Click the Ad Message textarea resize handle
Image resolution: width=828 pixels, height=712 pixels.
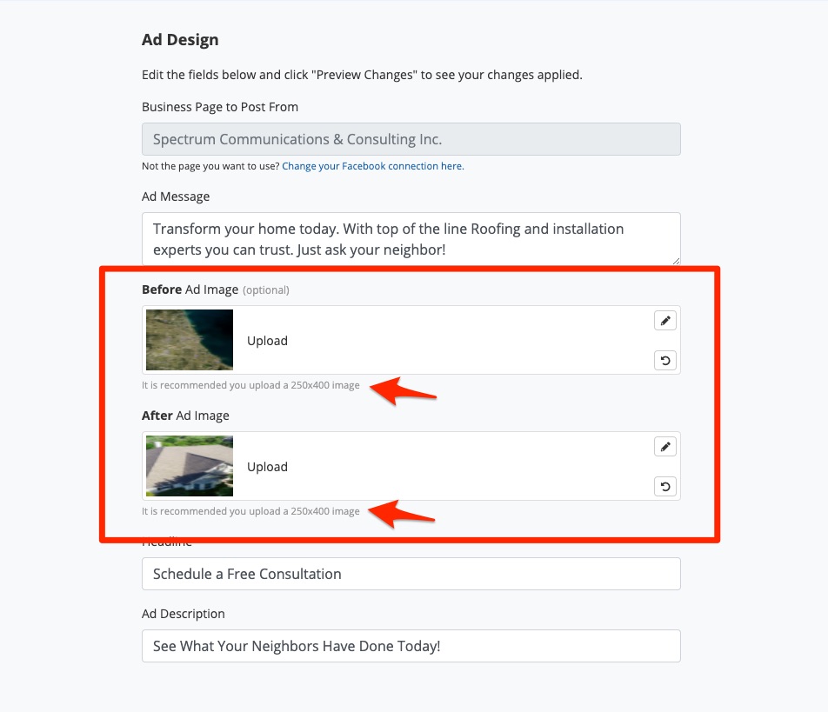[x=675, y=260]
